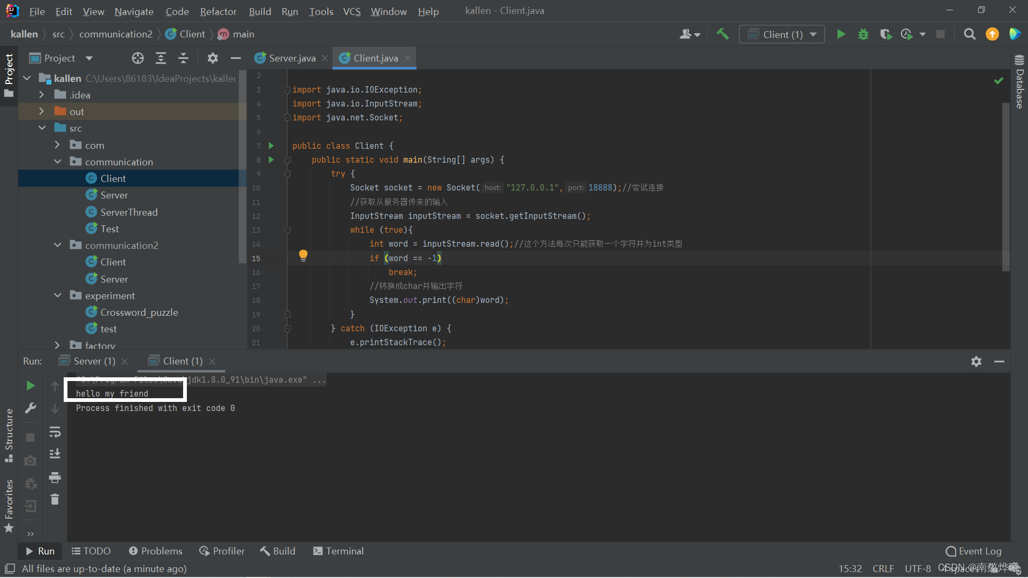Toggle fold marker at try block
Image resolution: width=1028 pixels, height=578 pixels.
point(287,173)
